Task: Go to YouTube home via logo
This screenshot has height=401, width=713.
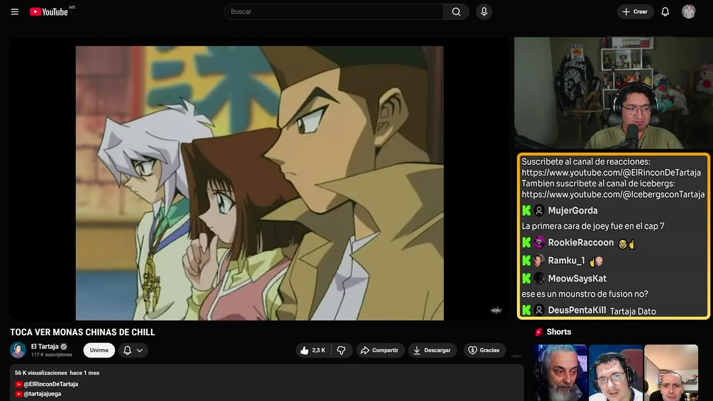Action: pyautogui.click(x=49, y=12)
